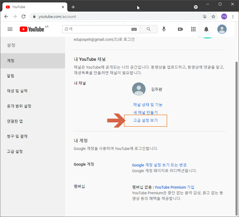Go back with browser back arrow
The height and width of the screenshot is (217, 239).
[6, 16]
